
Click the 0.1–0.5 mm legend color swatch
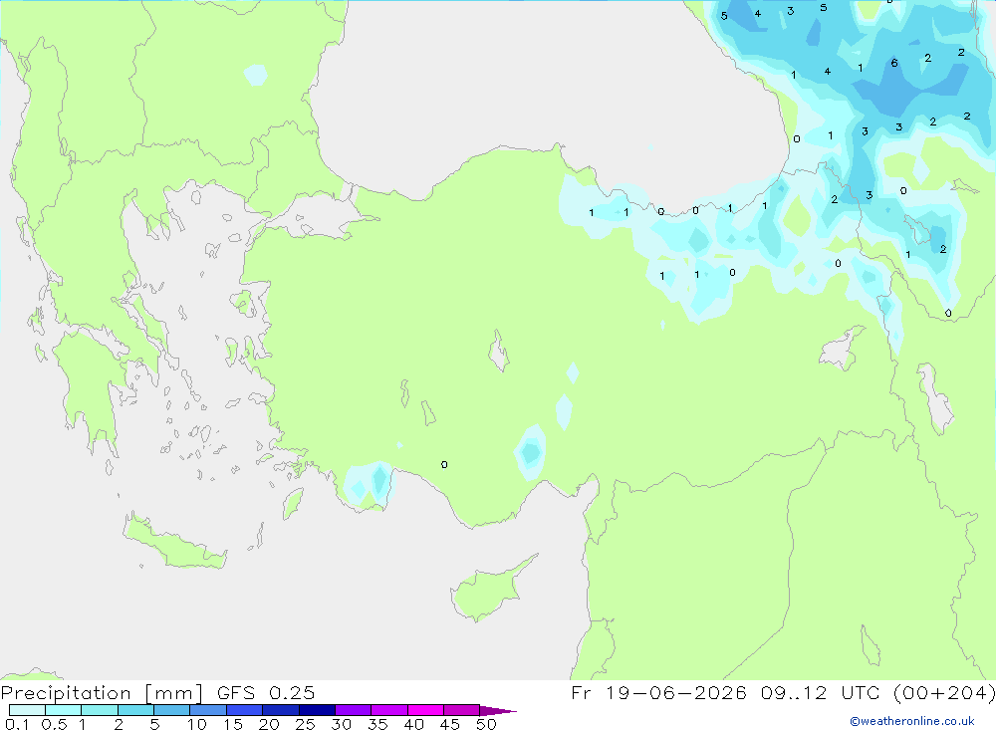[27, 710]
